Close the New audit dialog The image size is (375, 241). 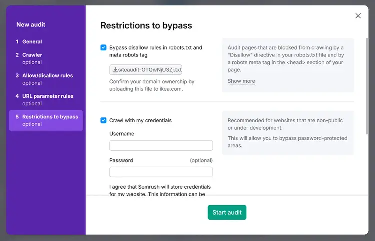(358, 16)
